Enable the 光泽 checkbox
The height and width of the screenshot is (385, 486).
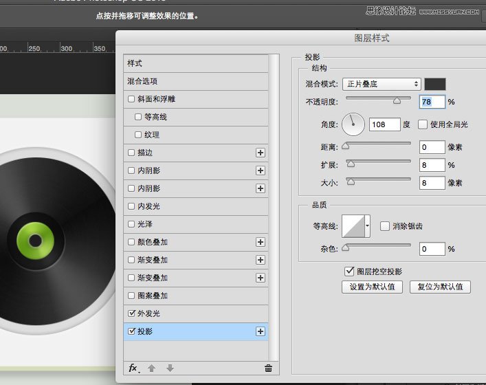point(131,224)
